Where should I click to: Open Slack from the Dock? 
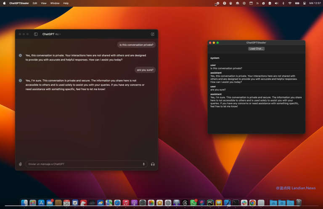click(244, 203)
